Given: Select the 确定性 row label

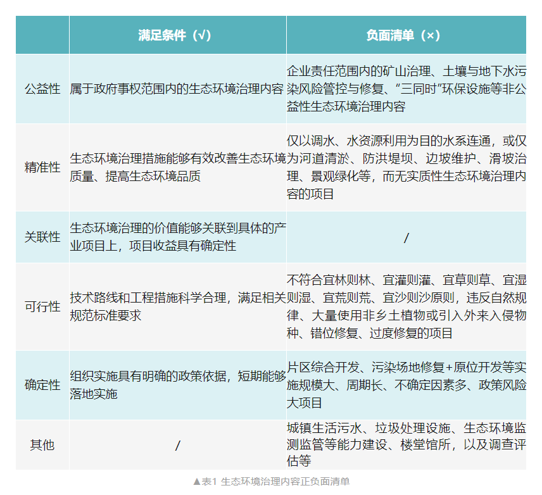Looking at the screenshot, I should [x=42, y=385].
